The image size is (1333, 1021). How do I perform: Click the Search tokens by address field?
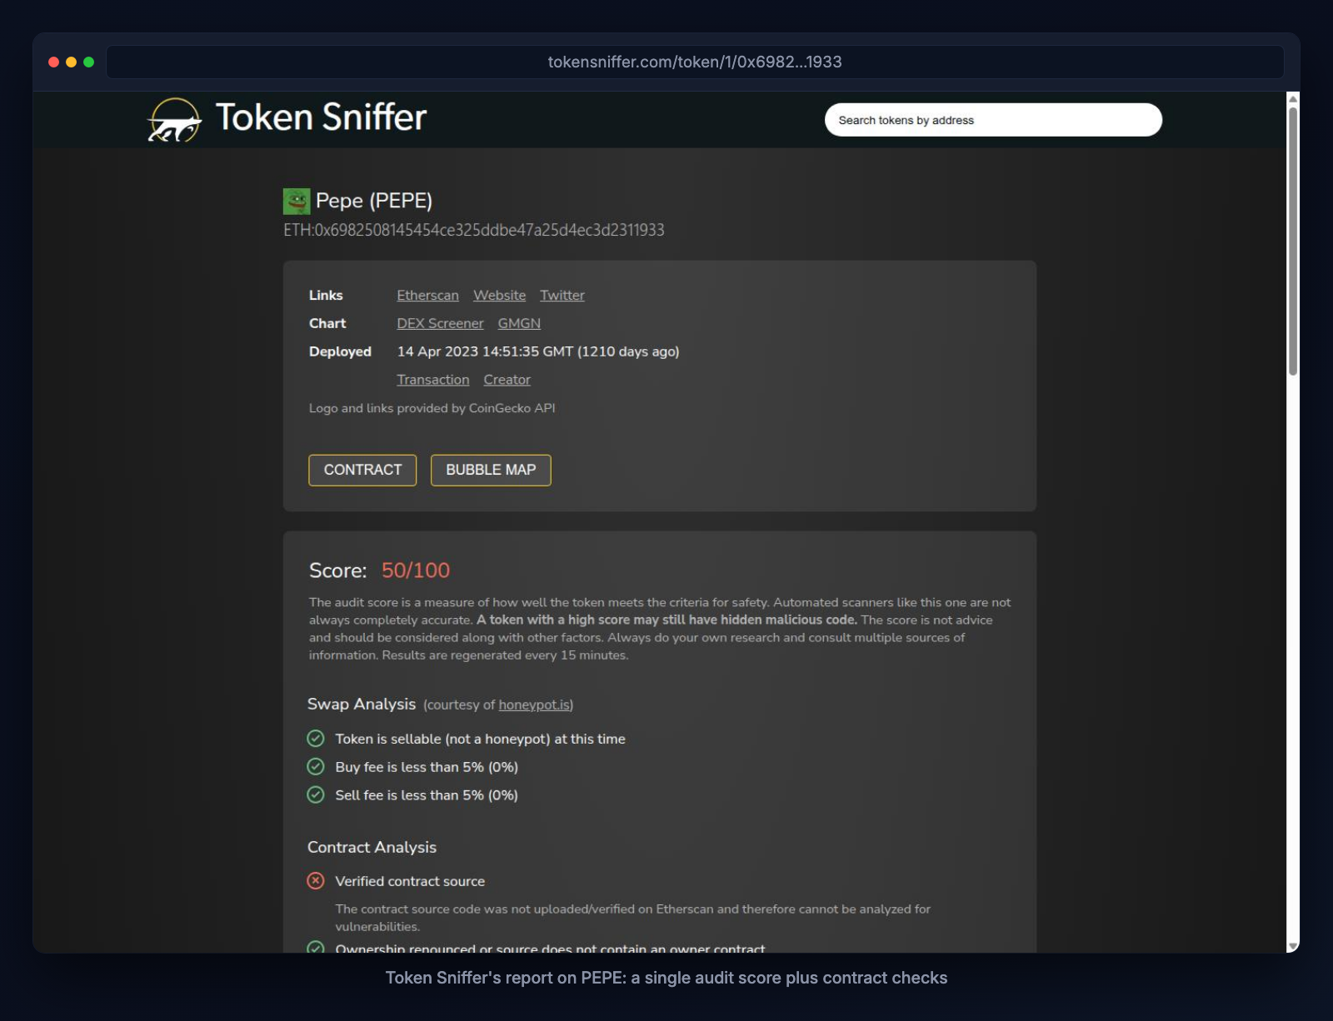click(993, 120)
